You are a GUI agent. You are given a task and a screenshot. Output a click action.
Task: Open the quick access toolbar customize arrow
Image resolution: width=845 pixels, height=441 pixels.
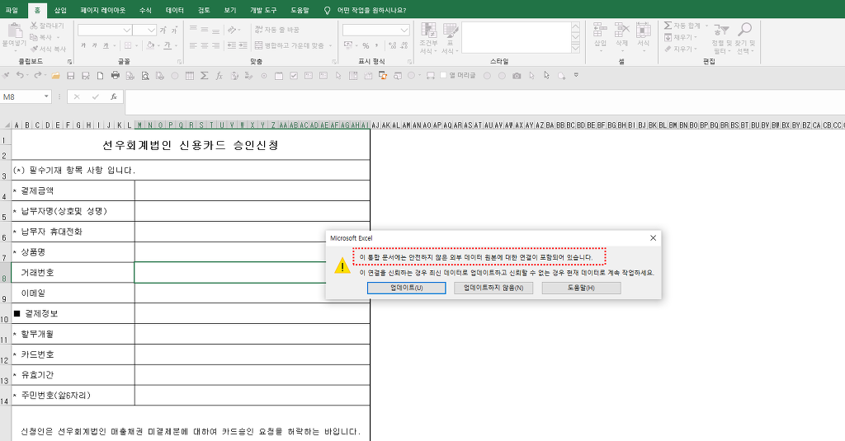coord(576,75)
